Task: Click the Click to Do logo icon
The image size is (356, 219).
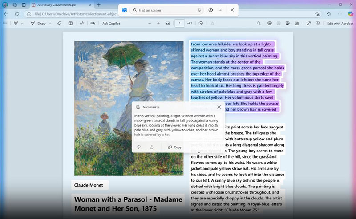Action: click(x=124, y=10)
